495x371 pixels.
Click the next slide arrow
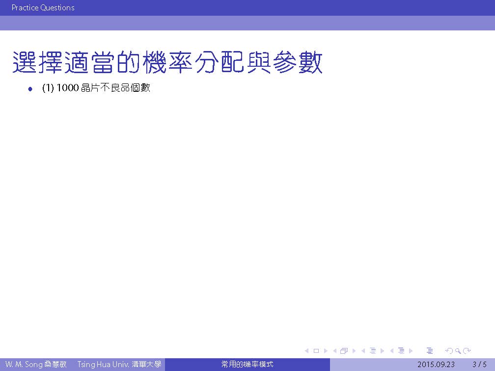326,351
